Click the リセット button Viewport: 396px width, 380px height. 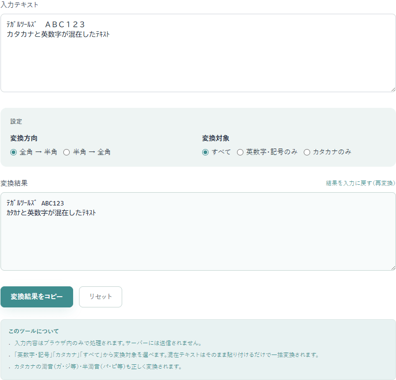(x=101, y=297)
